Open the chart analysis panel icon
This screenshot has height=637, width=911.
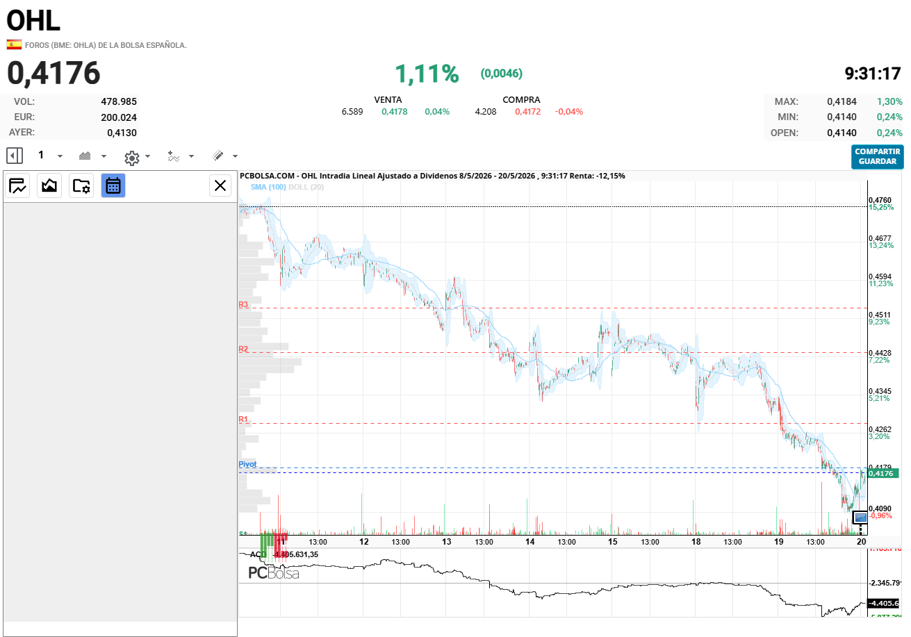pyautogui.click(x=17, y=185)
